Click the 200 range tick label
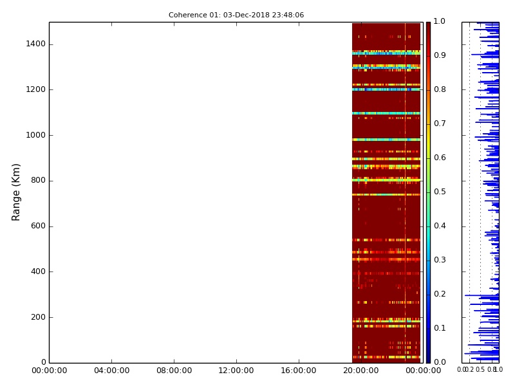The image size is (515, 386). click(38, 317)
